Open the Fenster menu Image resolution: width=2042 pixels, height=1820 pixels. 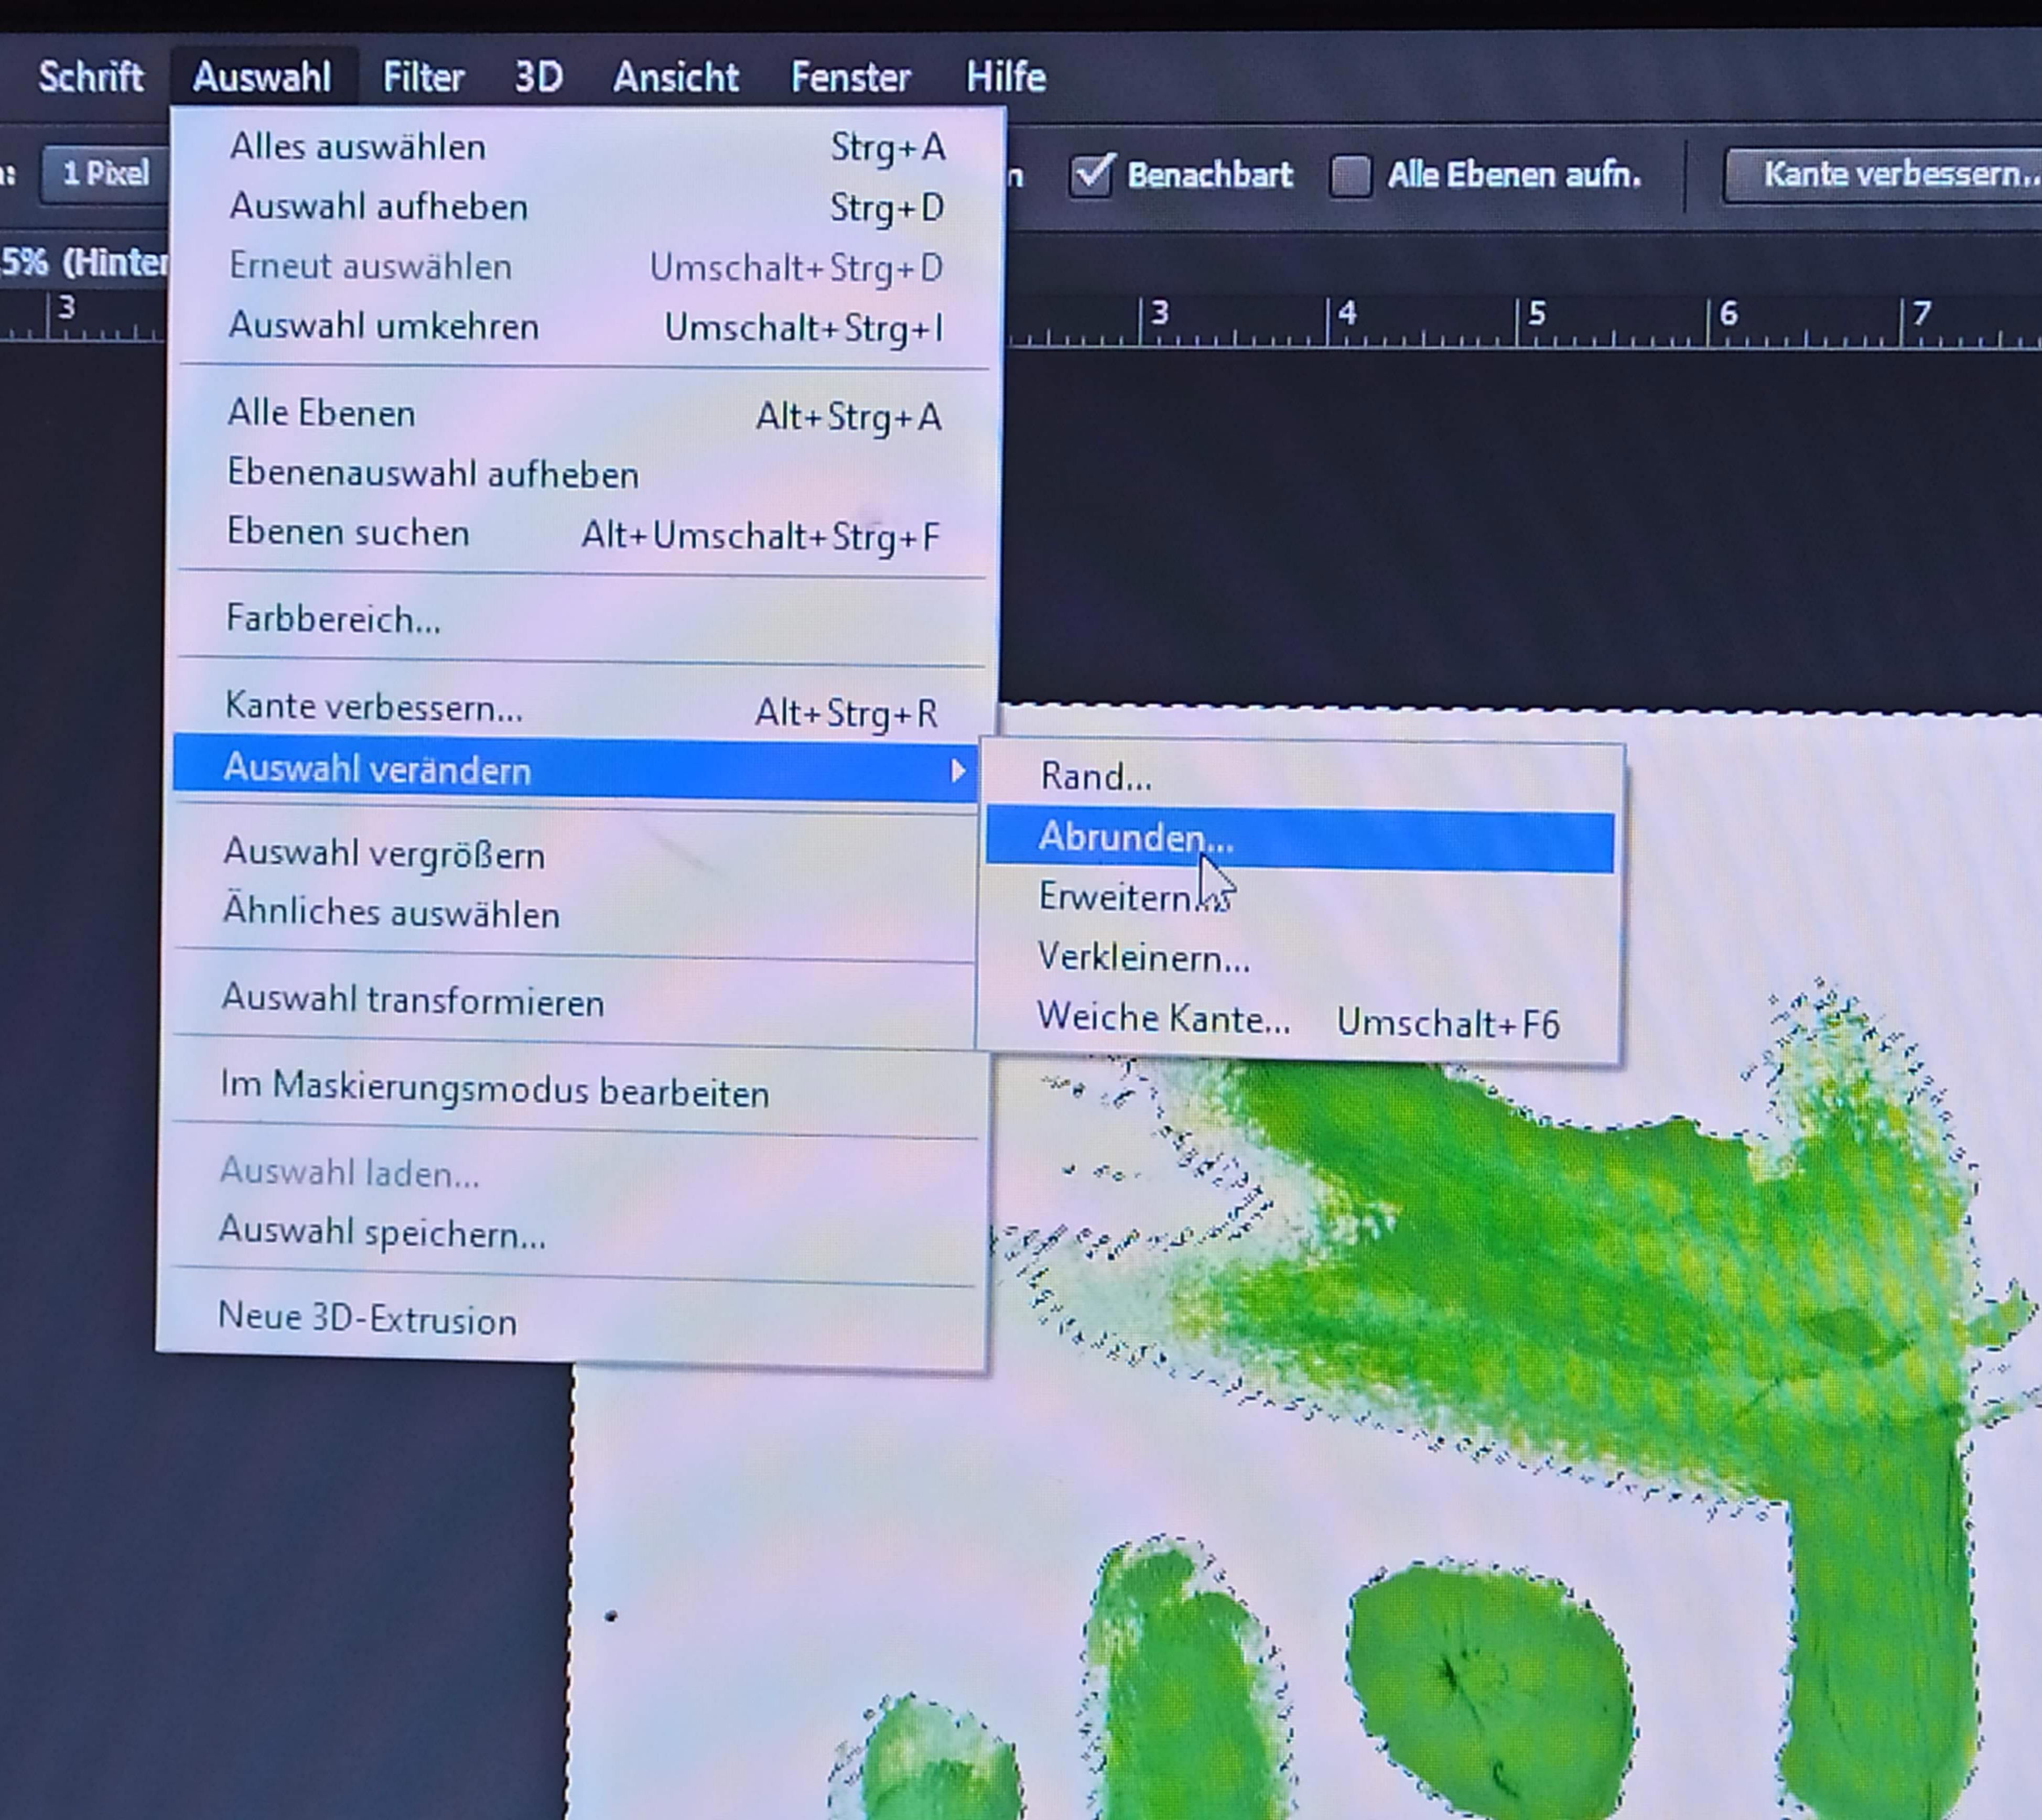click(850, 77)
